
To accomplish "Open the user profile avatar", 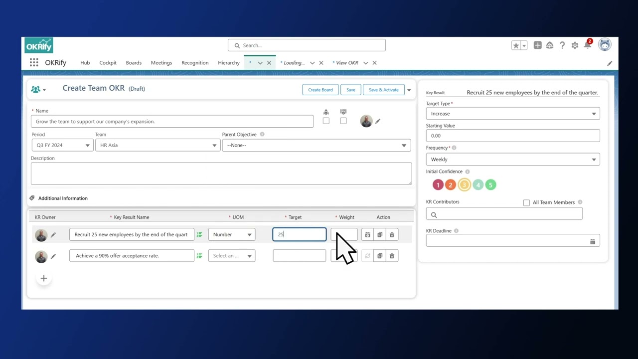I will click(x=605, y=45).
